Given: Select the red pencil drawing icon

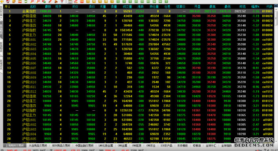Looking at the screenshot, I should [x=50, y=2].
